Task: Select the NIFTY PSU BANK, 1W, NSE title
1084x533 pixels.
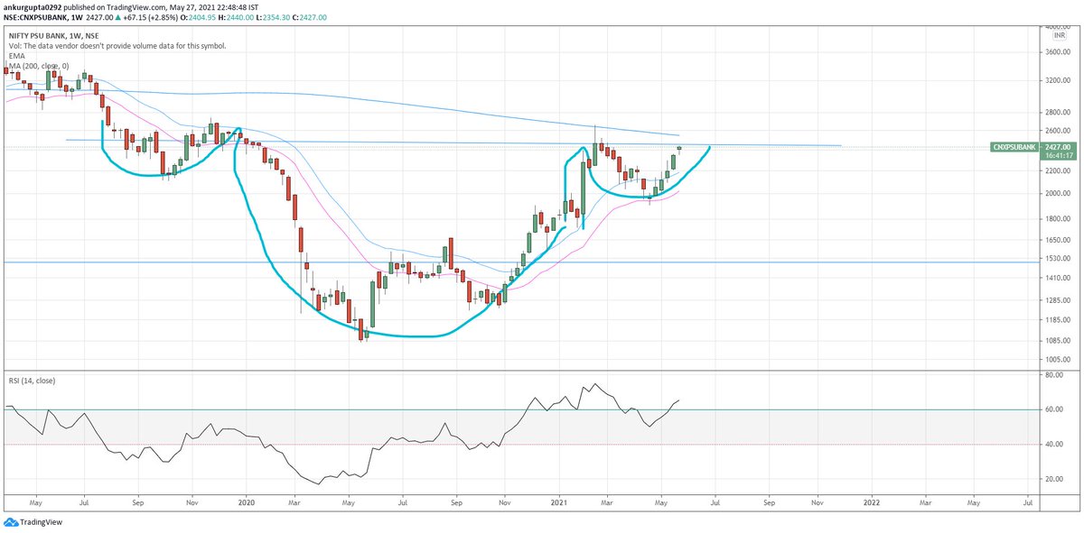Action: coord(52,34)
